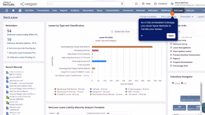Open the PERIOD All dropdown
The width and height of the screenshot is (205, 115).
click(69, 113)
